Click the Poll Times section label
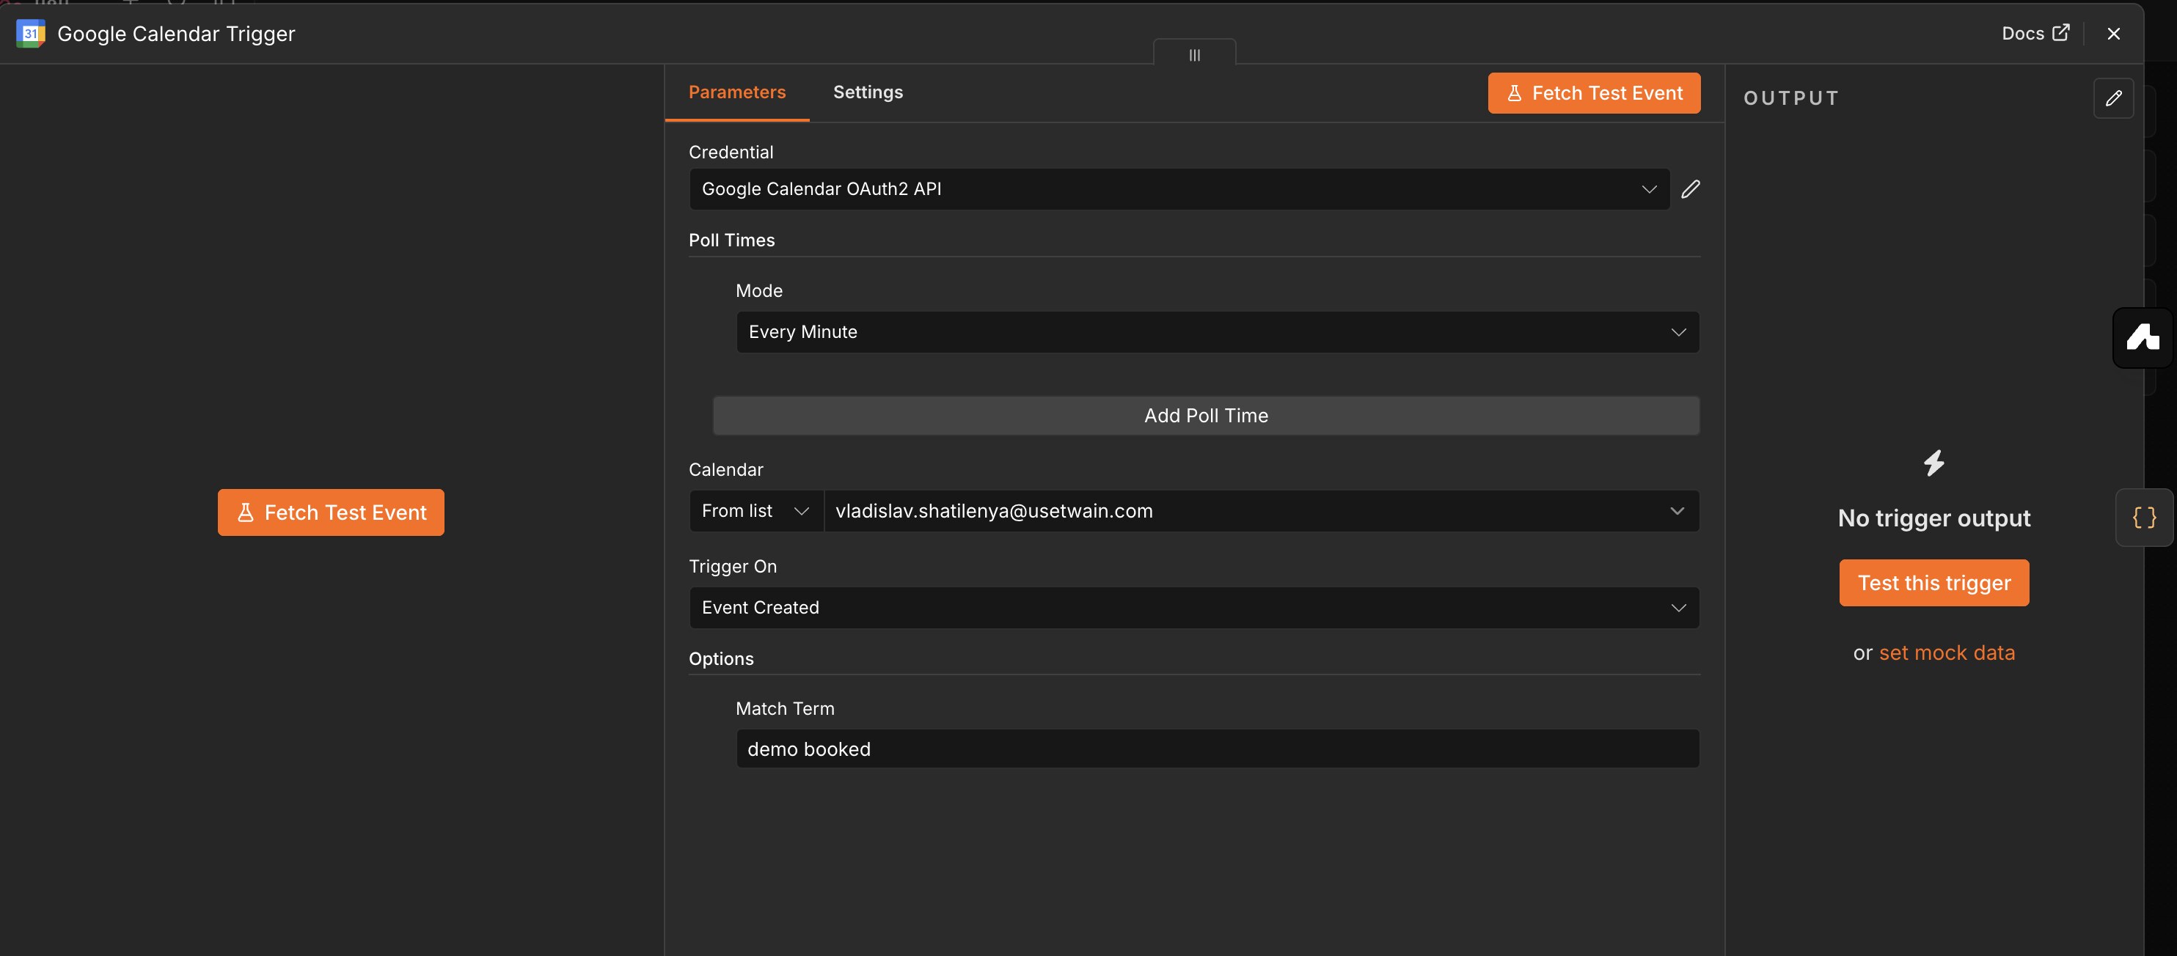 (x=731, y=240)
